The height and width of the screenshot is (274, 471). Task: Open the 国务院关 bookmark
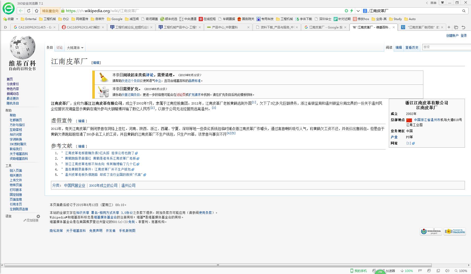(246, 19)
